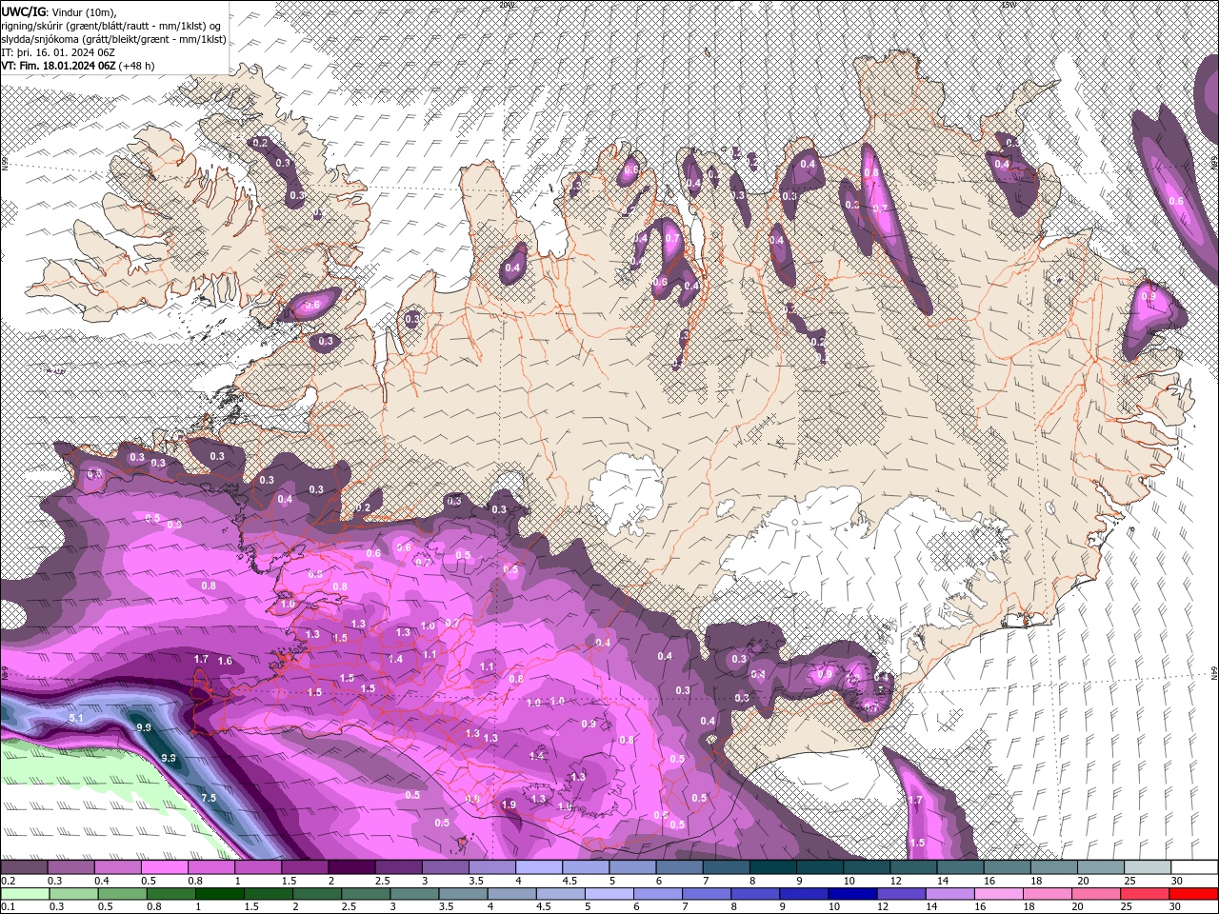Click the 1.6 precipitation value on the map
The height and width of the screenshot is (914, 1219).
(x=225, y=661)
